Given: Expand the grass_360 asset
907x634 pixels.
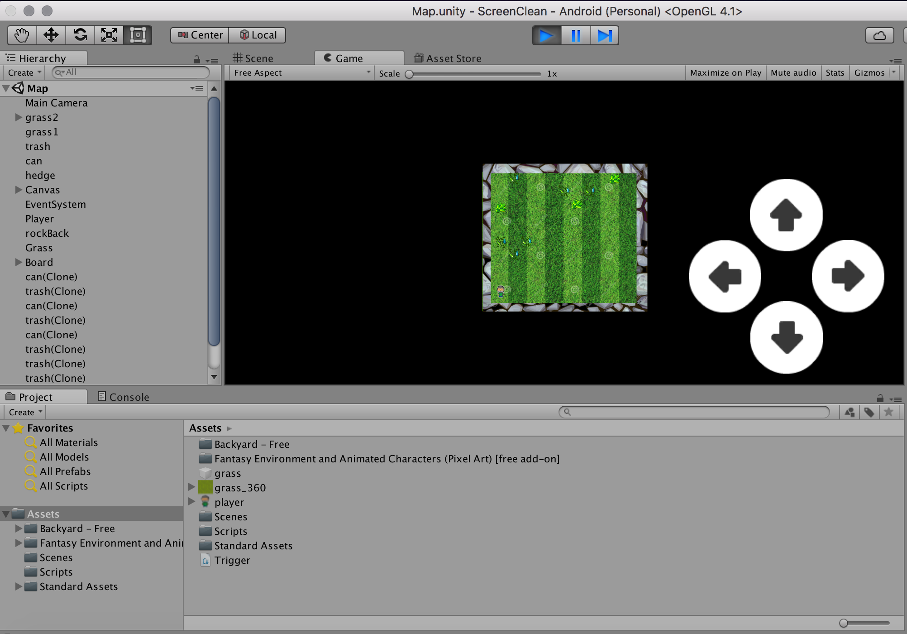Looking at the screenshot, I should [192, 487].
